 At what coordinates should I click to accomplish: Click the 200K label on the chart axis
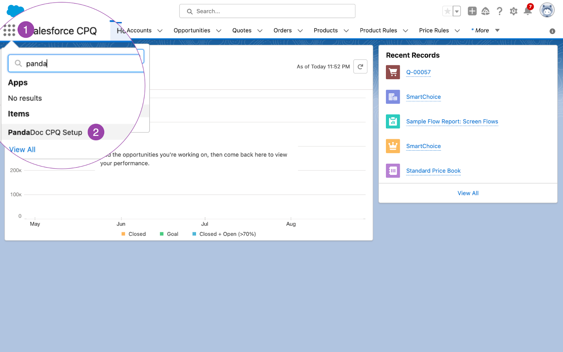pos(16,170)
